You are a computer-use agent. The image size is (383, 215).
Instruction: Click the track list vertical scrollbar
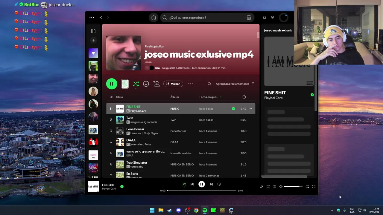coord(258,35)
